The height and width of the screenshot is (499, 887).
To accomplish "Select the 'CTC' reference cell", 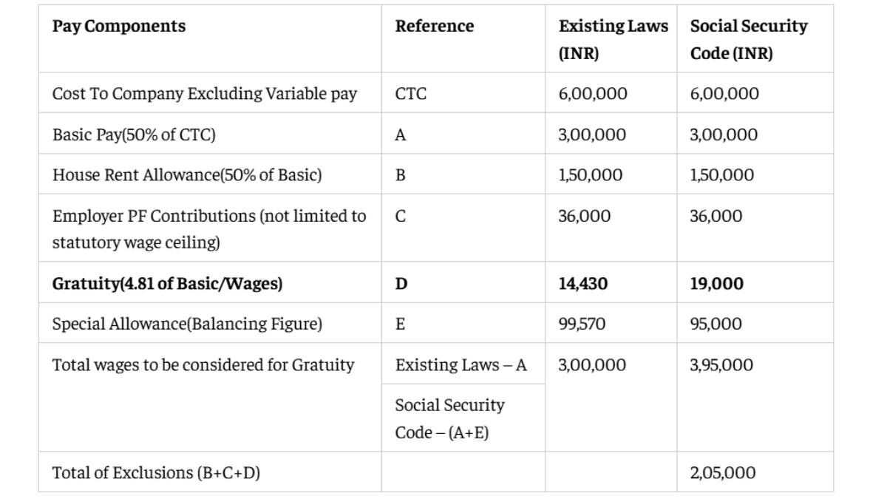I will pyautogui.click(x=410, y=94).
